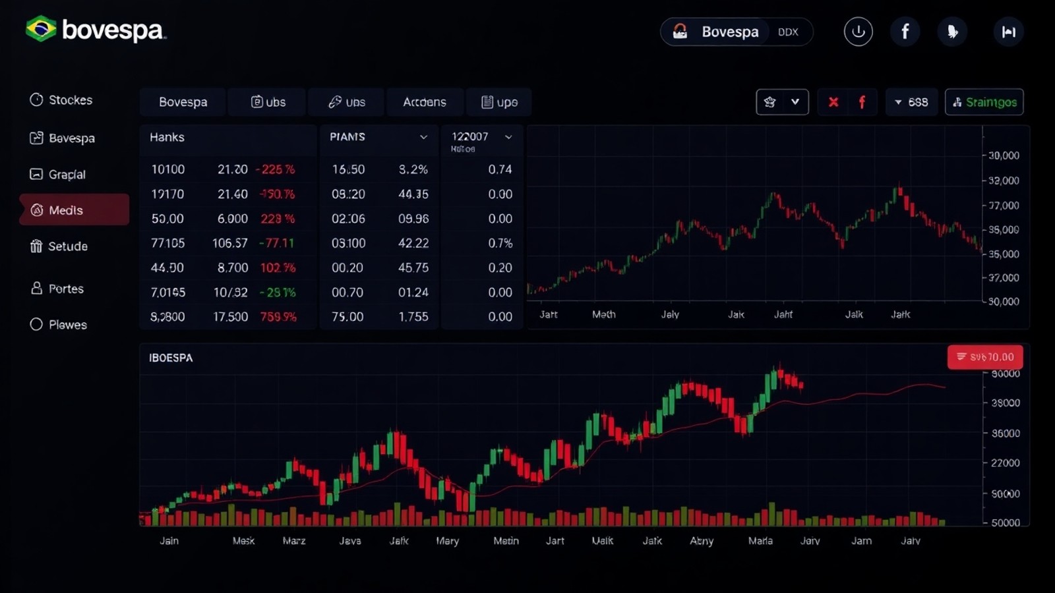1055x593 pixels.
Task: Click the 0.74 cell
Action: tap(500, 169)
